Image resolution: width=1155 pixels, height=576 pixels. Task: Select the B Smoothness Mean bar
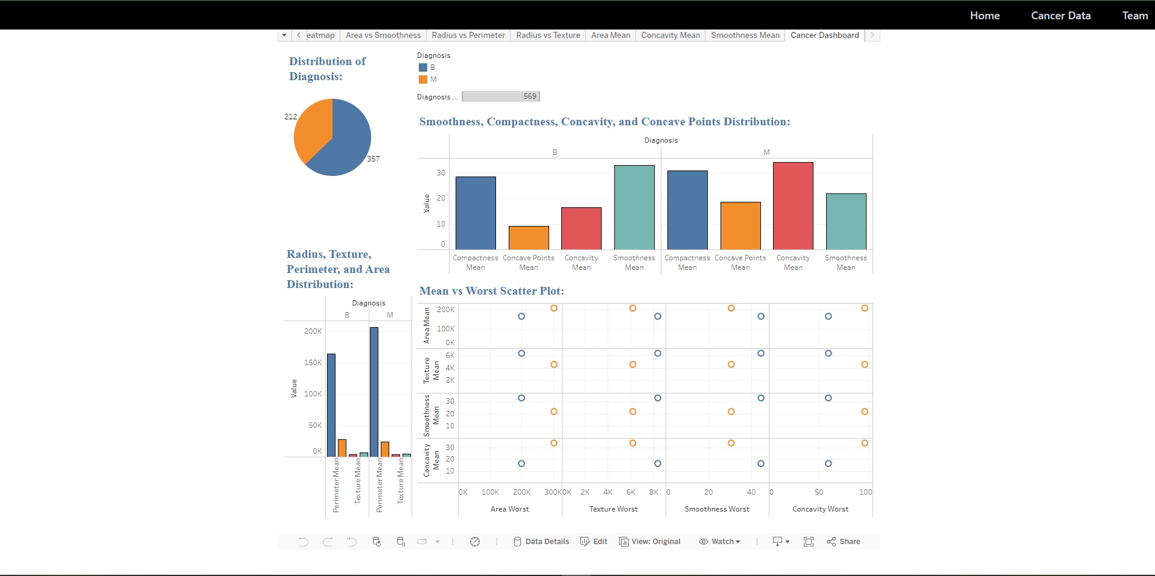click(x=634, y=207)
